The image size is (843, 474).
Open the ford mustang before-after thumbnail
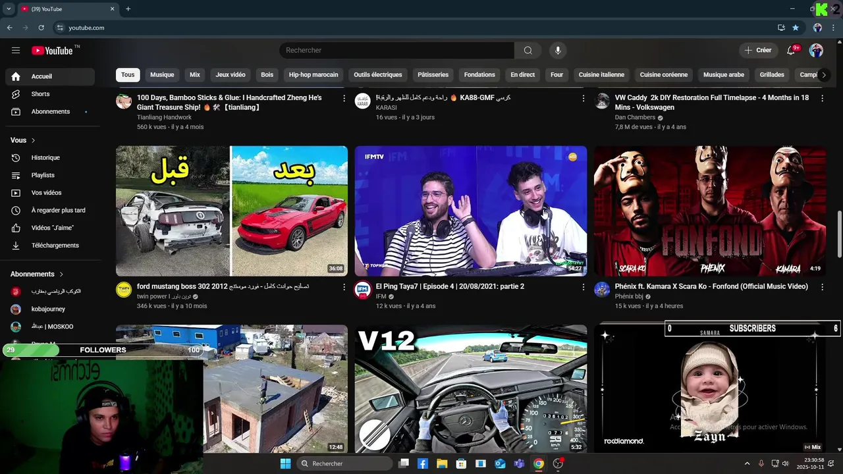coord(232,211)
